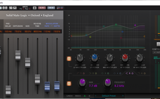The image size is (160, 99).
Task: Click the blue band 4 node on EQ graph
Action: [122, 32]
